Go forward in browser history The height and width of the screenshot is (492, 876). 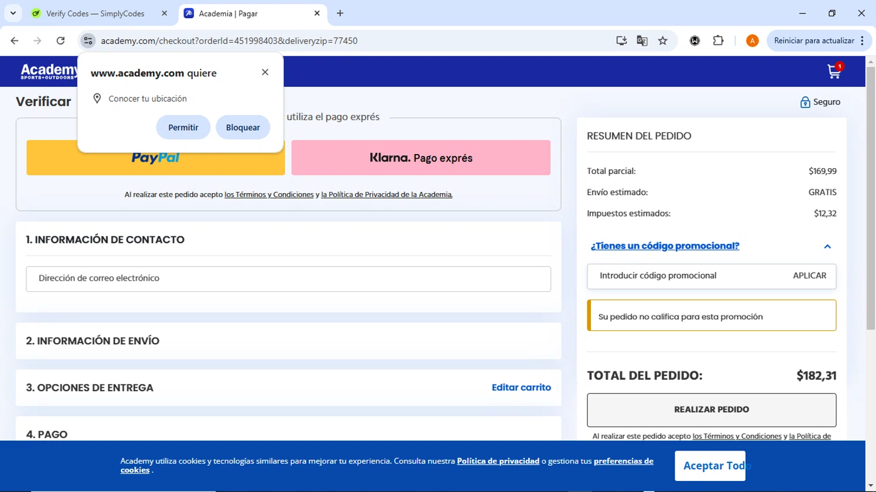click(x=37, y=41)
